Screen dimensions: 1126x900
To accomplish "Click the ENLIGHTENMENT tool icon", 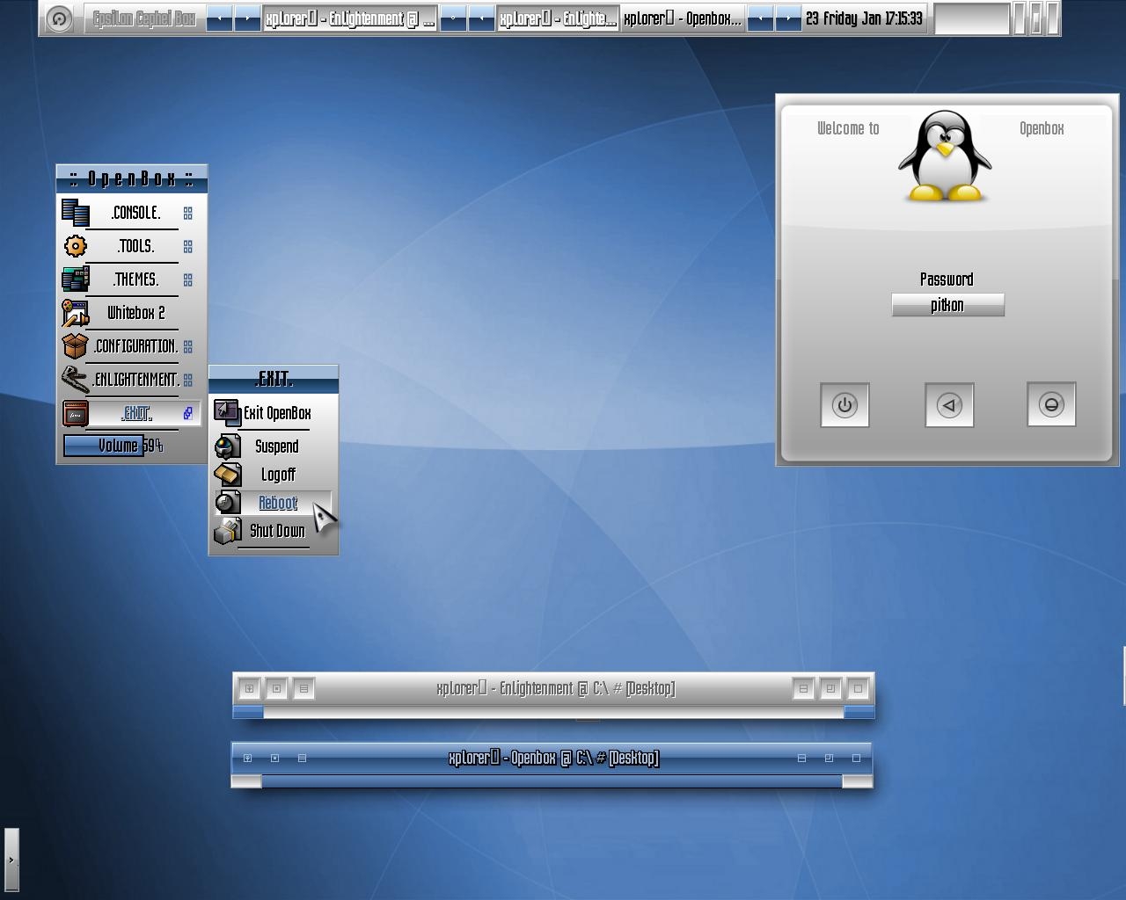I will 76,380.
